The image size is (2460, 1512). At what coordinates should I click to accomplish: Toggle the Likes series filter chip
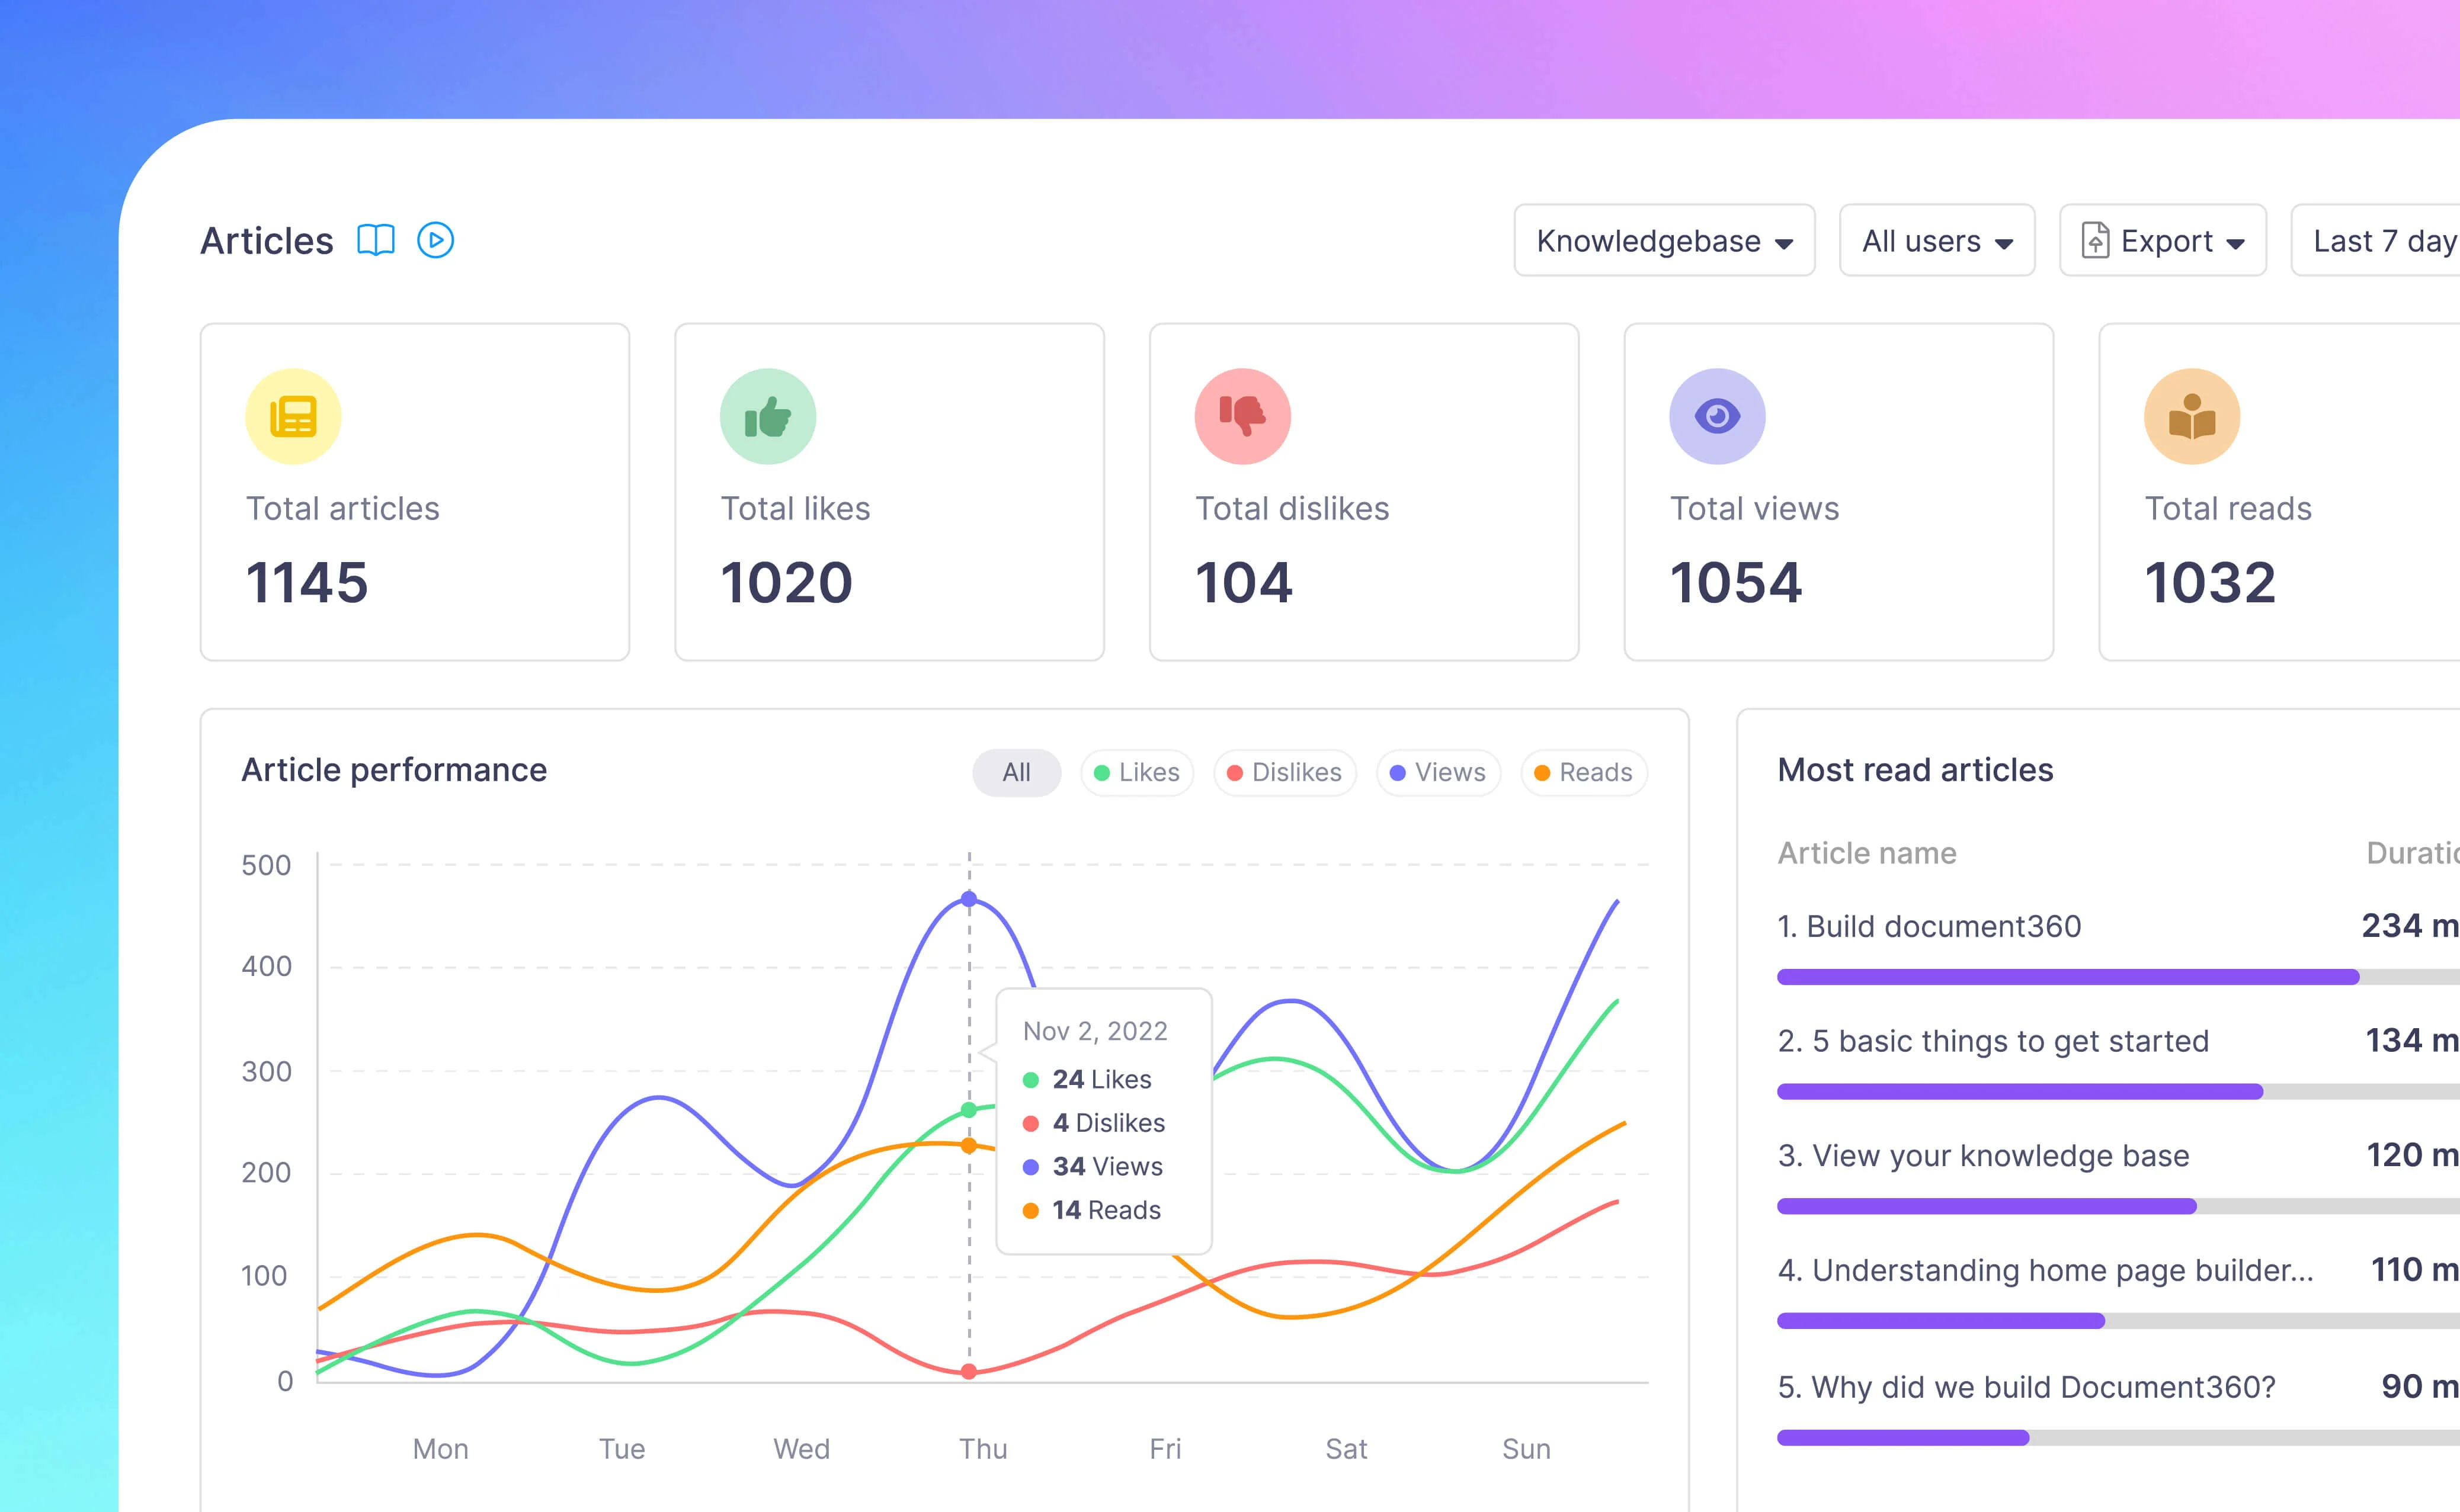[x=1138, y=772]
